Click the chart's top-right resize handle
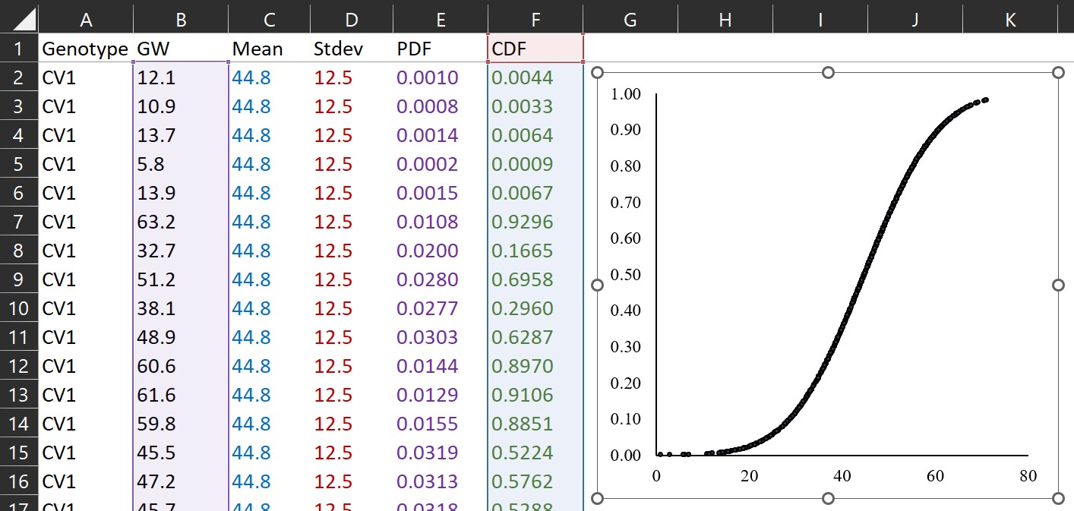Viewport: 1074px width, 511px height. click(x=1059, y=72)
